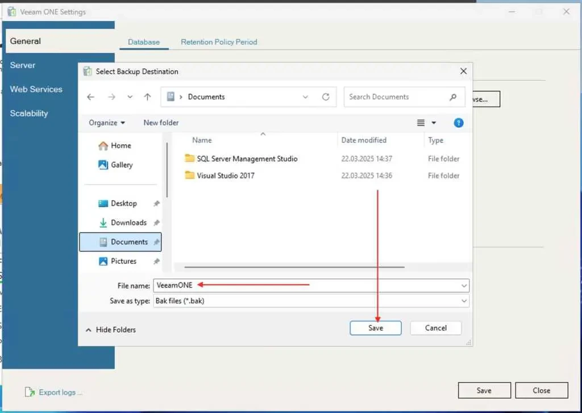The image size is (582, 413).
Task: Open Web Services settings section
Action: [x=36, y=89]
